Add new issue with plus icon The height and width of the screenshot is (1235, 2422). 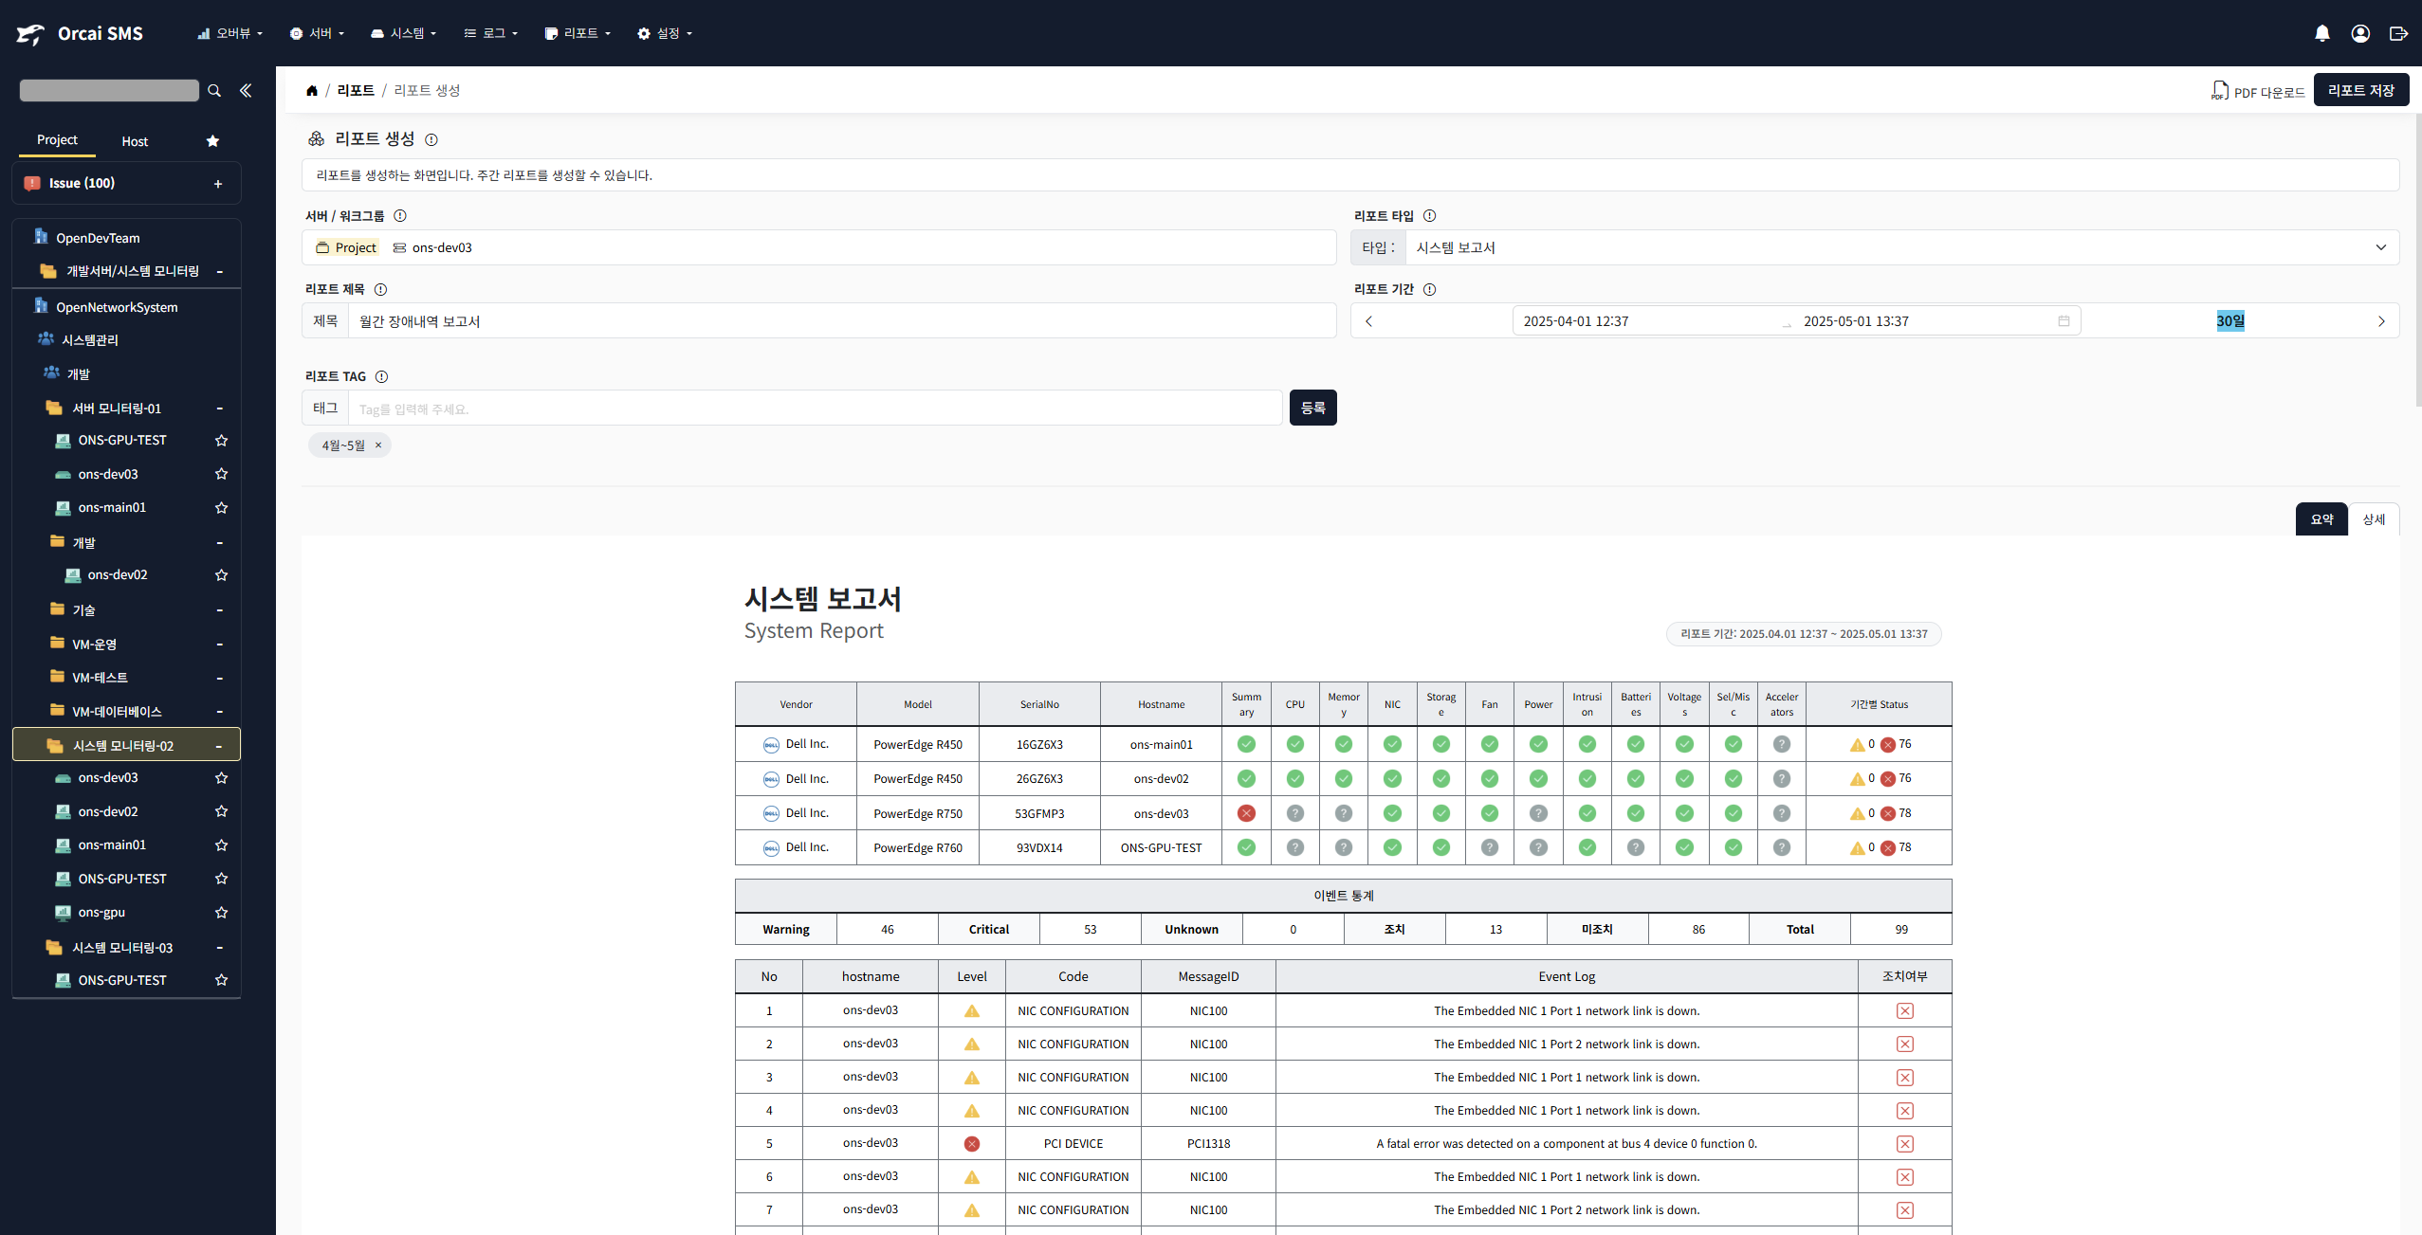coord(218,184)
